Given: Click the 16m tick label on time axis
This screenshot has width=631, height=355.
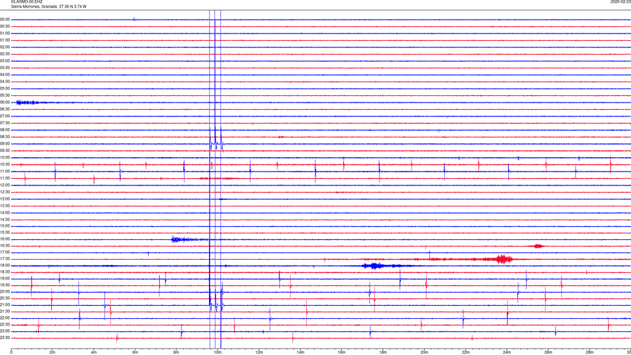Looking at the screenshot, I should click(342, 352).
